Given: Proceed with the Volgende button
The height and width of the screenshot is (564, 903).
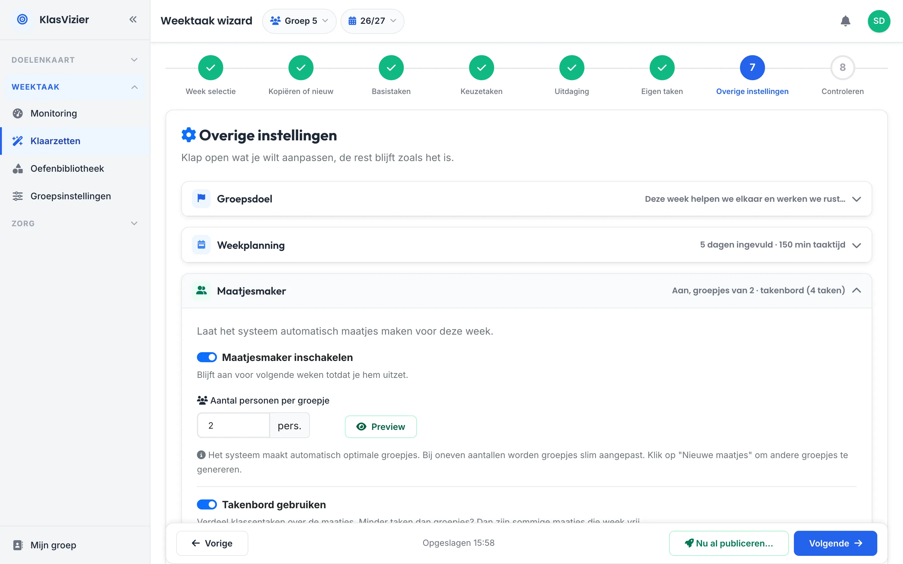Looking at the screenshot, I should (835, 543).
